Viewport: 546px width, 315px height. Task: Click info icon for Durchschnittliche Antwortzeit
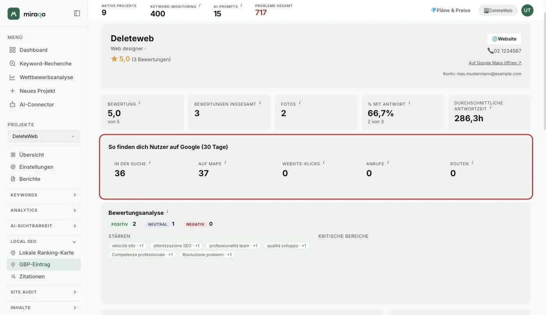[490, 108]
